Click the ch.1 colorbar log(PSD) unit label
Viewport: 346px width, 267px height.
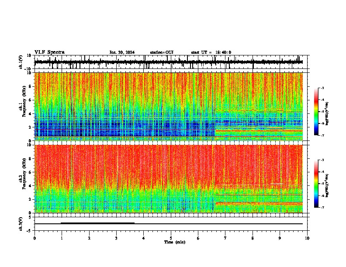pyautogui.click(x=327, y=113)
